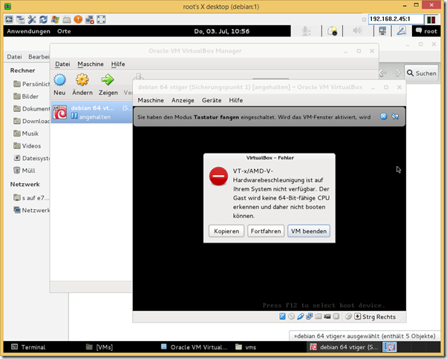Open the Maschine menu in the VM window
The height and width of the screenshot is (359, 447).
pyautogui.click(x=151, y=100)
